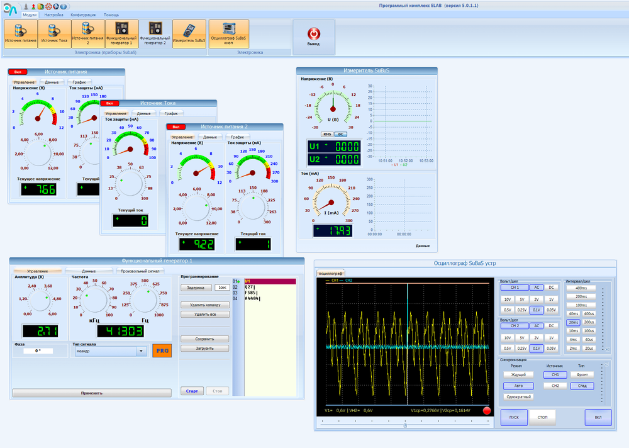Viewport: 629px width, 448px height.
Task: Toggle the Вкл switch on Источник Тока
Action: 109,103
